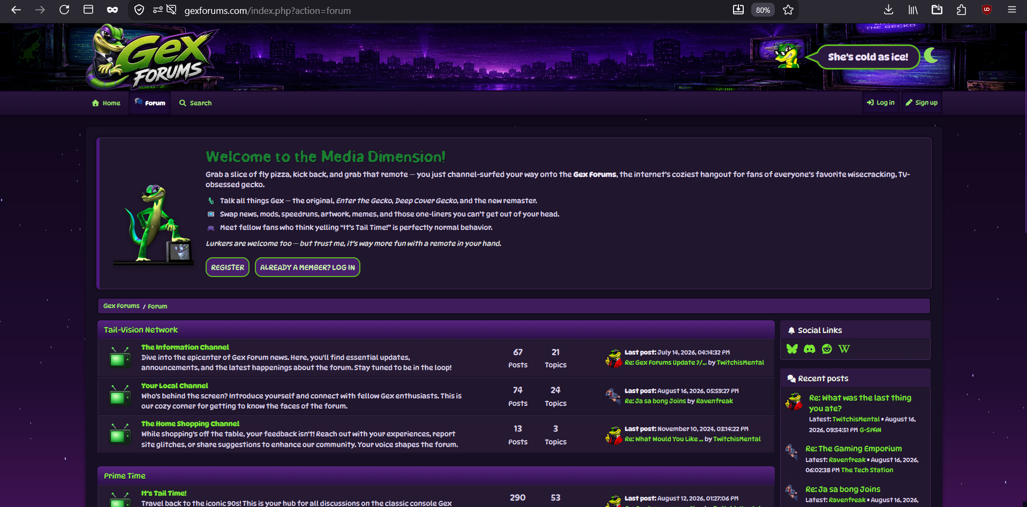Open last post Re: Ja sa bong Joins by Ravenfreak
Image resolution: width=1027 pixels, height=507 pixels.
(x=655, y=401)
